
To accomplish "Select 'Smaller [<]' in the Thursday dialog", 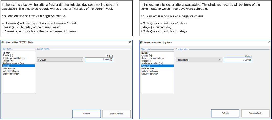I will tap(19, 61).
